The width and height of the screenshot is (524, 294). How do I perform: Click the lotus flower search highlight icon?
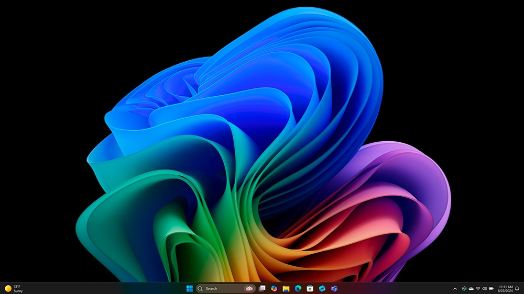point(248,288)
